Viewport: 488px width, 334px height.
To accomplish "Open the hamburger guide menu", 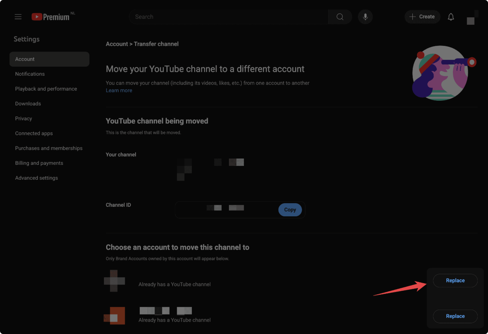I will [x=18, y=17].
